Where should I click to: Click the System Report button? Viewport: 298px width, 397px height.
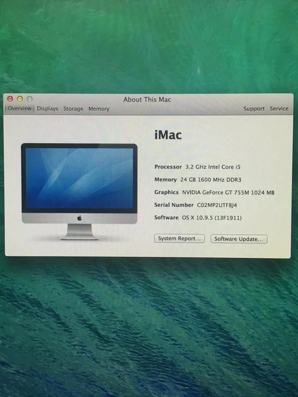[179, 239]
